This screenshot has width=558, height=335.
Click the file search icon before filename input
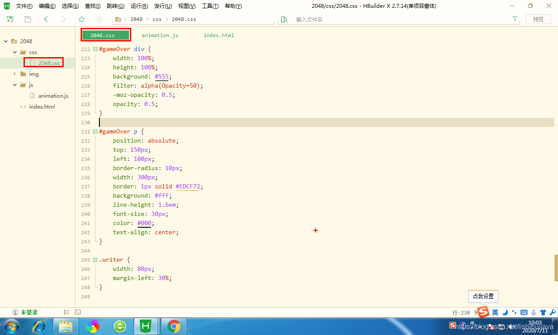coord(285,19)
